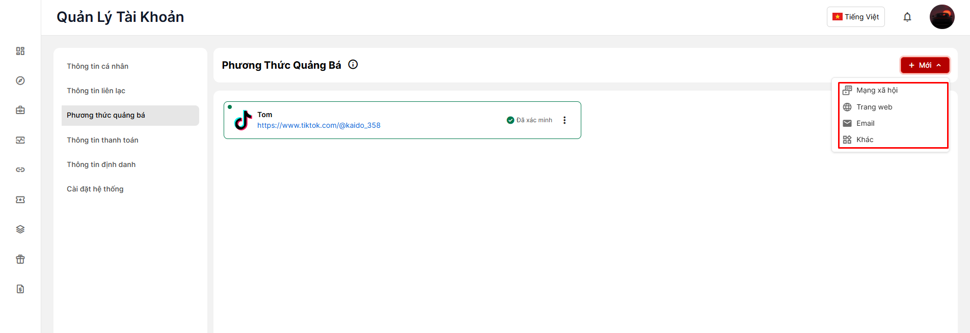Click the user profile avatar
Image resolution: width=970 pixels, height=333 pixels.
[941, 17]
